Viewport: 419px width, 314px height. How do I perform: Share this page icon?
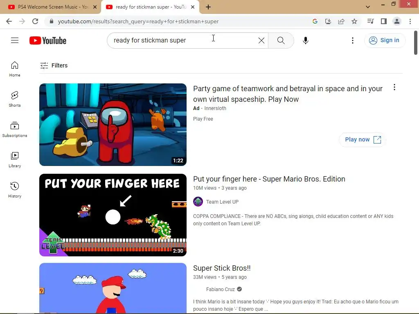click(341, 21)
